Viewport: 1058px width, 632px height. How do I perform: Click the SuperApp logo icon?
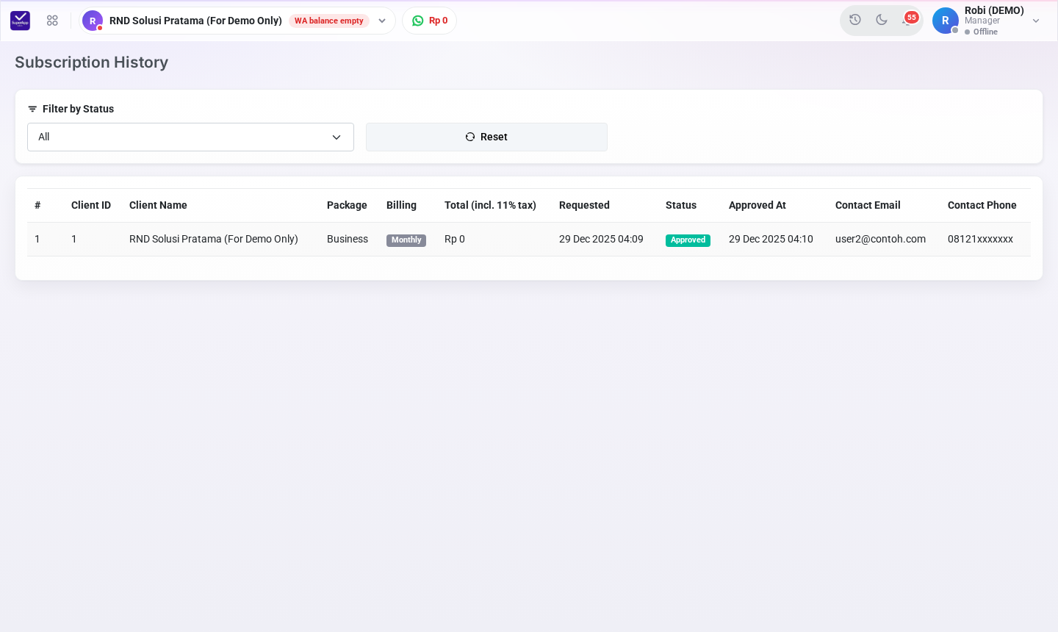pyautogui.click(x=21, y=21)
